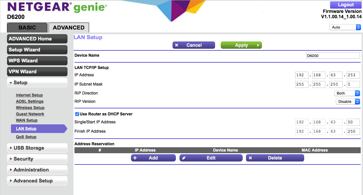Expand the USB Storage section

click(37, 148)
